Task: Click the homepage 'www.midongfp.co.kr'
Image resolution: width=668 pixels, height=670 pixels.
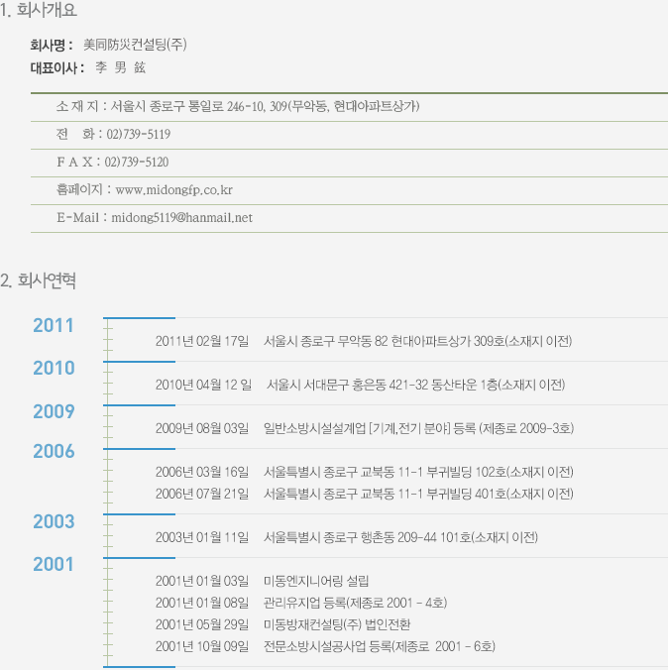Action: (x=174, y=189)
